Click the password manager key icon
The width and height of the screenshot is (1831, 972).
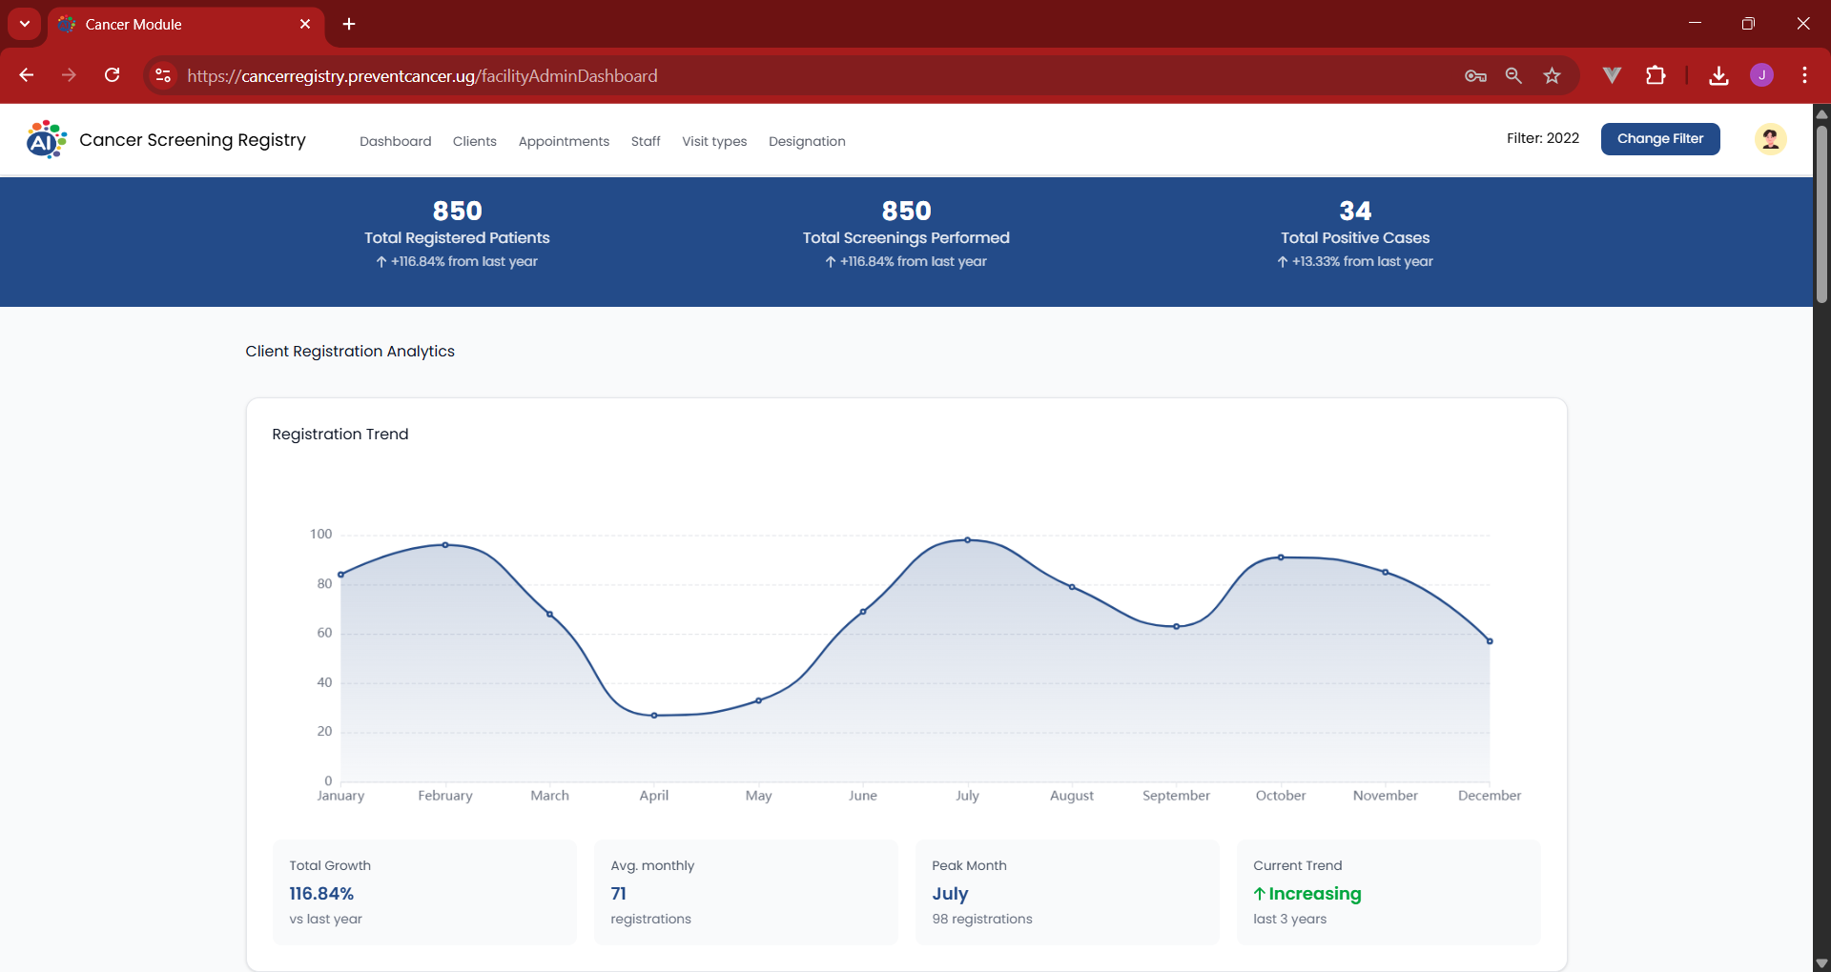pyautogui.click(x=1475, y=75)
